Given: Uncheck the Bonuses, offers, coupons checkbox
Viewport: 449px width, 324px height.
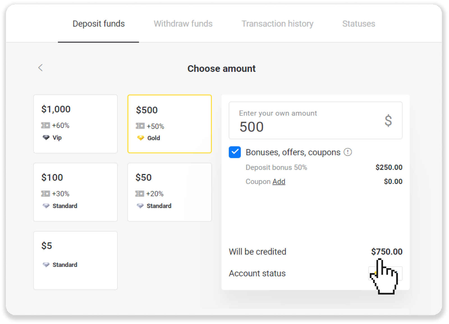Looking at the screenshot, I should pos(235,152).
